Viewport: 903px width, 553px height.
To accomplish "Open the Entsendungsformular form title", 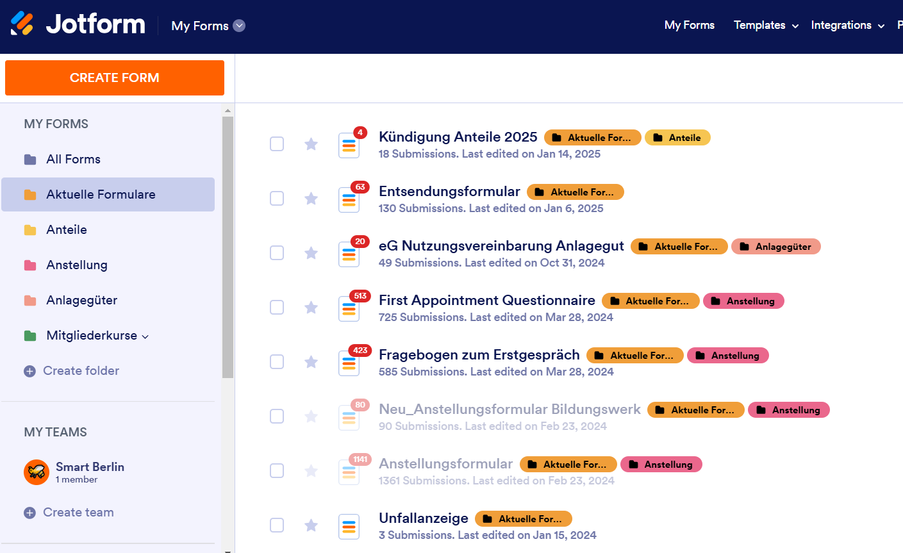I will [449, 191].
